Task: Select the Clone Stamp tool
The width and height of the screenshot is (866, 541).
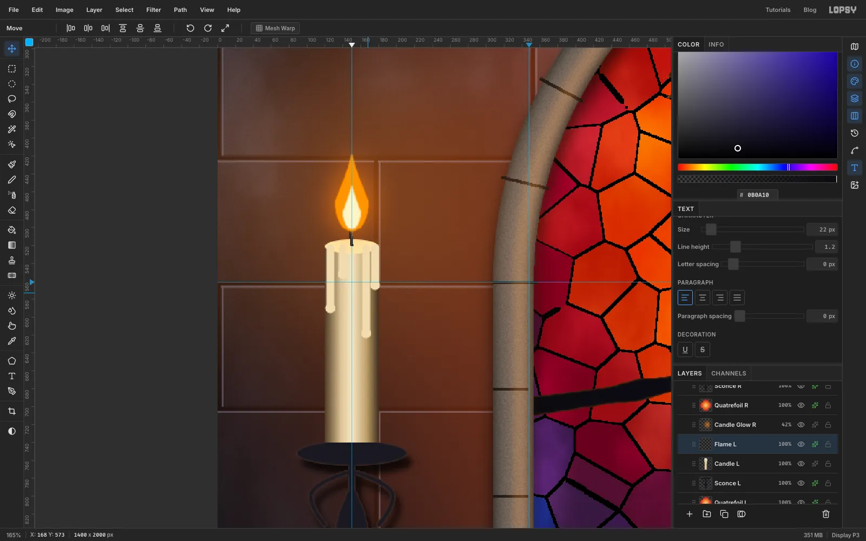Action: point(12,260)
